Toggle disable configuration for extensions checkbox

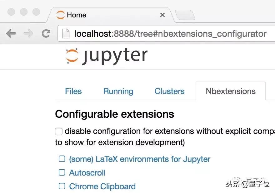(x=59, y=131)
